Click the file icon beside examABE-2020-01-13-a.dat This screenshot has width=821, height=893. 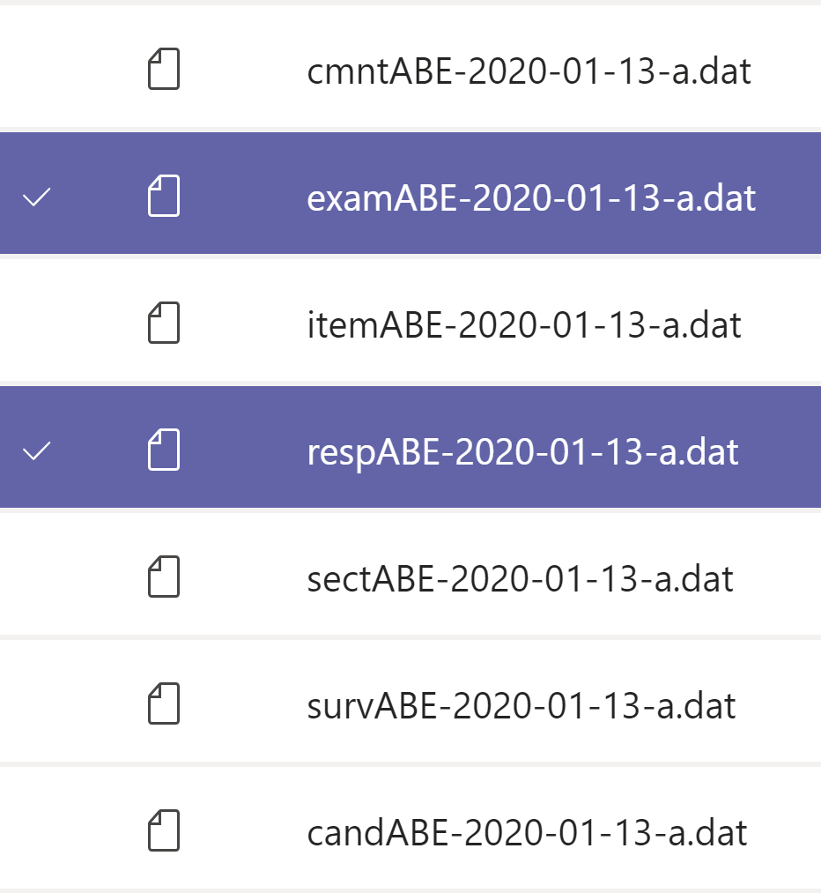[x=163, y=197]
